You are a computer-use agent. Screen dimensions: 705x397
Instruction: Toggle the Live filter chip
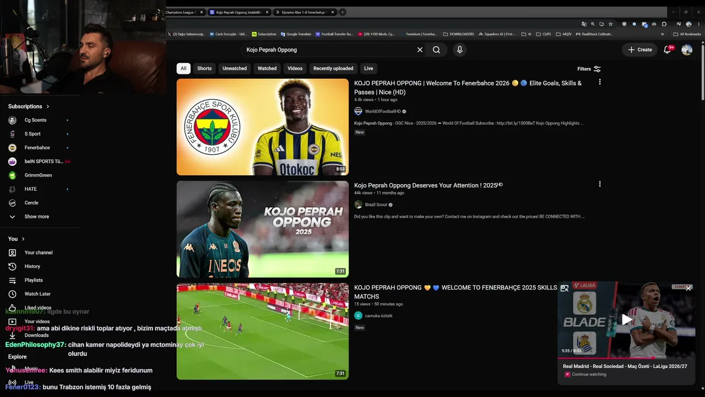coord(368,68)
